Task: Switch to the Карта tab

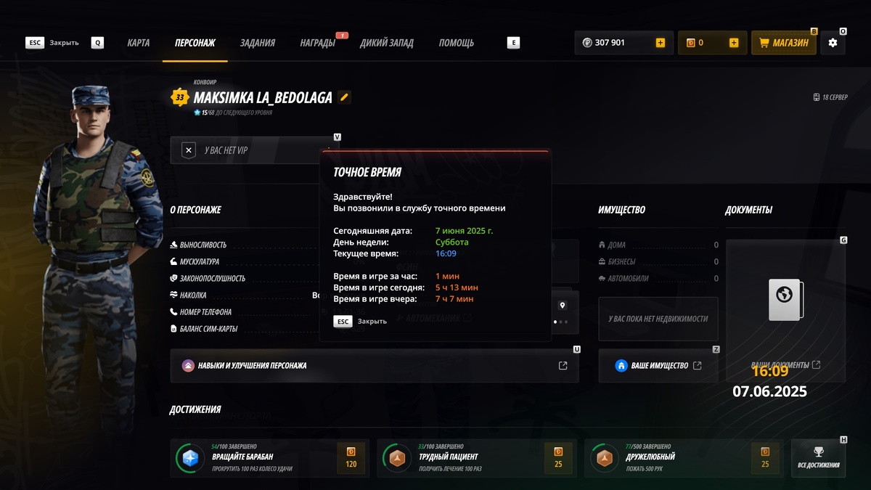Action: 139,43
